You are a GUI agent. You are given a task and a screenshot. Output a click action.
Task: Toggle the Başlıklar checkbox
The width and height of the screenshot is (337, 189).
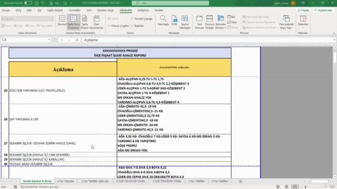pos(132,26)
